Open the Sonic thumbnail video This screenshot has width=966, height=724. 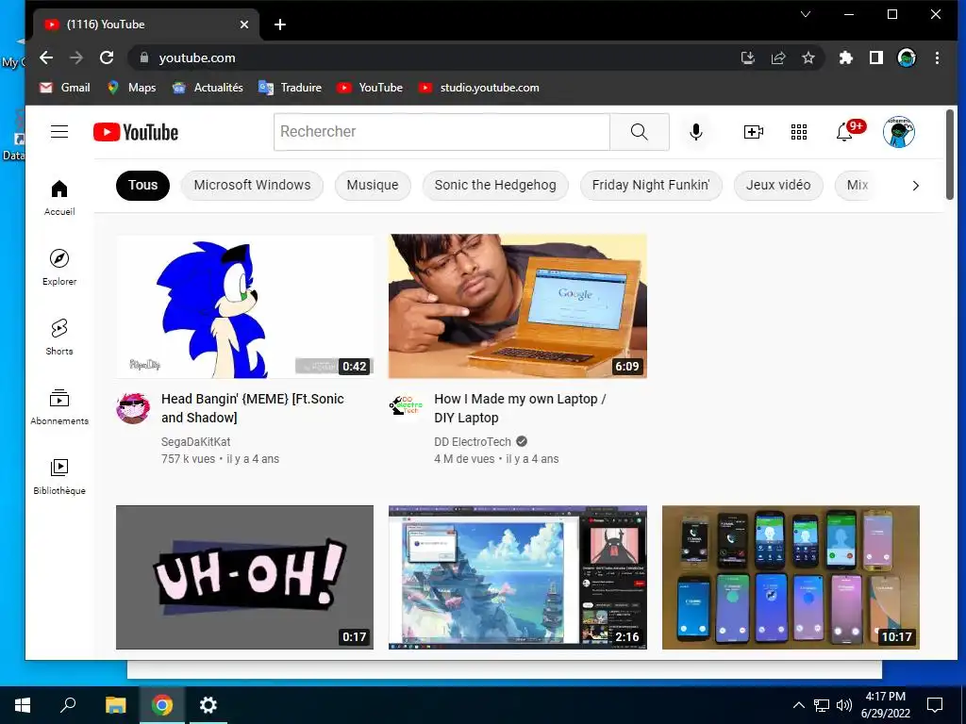244,306
